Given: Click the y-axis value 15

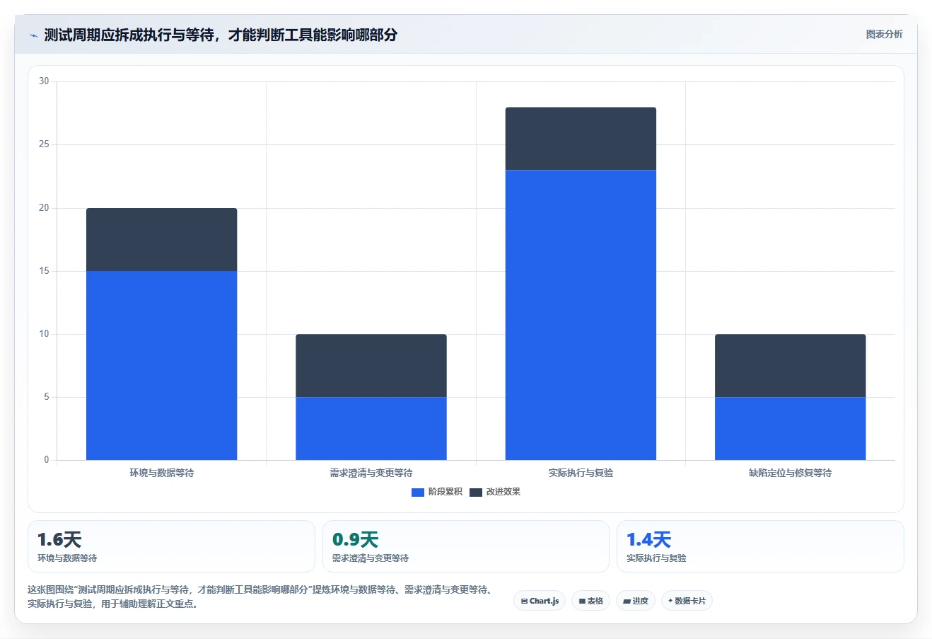Looking at the screenshot, I should (x=44, y=271).
